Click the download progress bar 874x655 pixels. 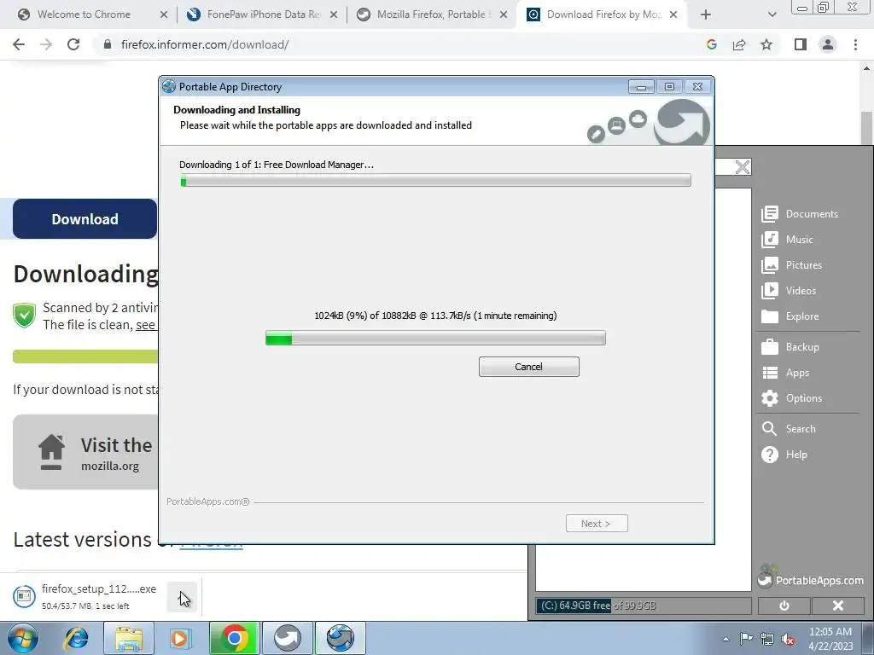pos(435,338)
